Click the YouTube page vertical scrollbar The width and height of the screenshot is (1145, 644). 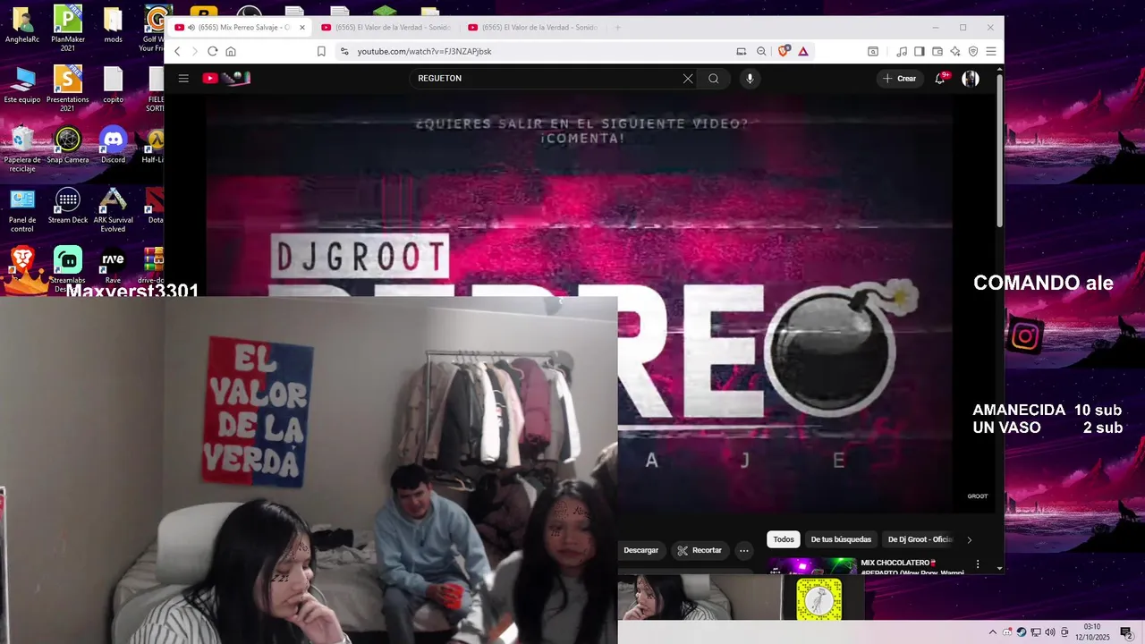tap(999, 152)
